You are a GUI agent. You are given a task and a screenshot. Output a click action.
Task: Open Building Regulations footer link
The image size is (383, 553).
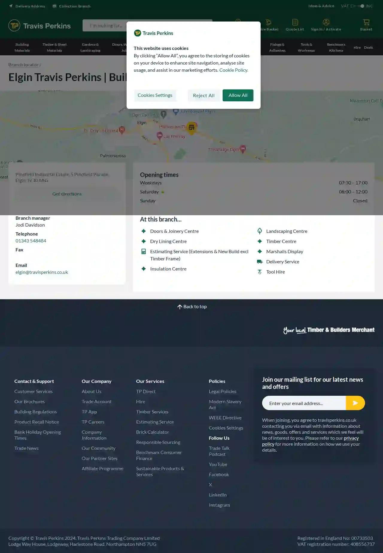click(x=36, y=412)
